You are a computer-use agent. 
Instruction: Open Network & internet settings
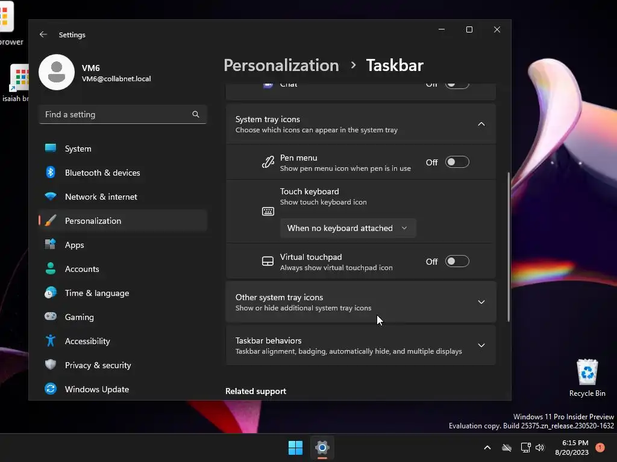(123, 197)
